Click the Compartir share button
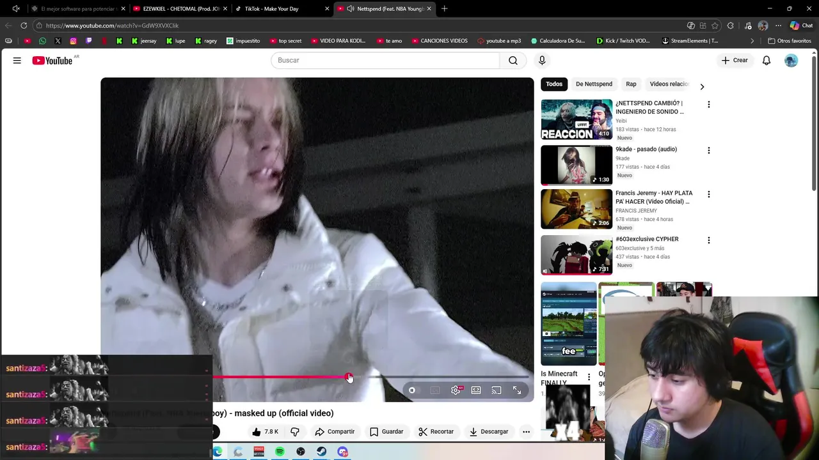The image size is (819, 460). [335, 432]
